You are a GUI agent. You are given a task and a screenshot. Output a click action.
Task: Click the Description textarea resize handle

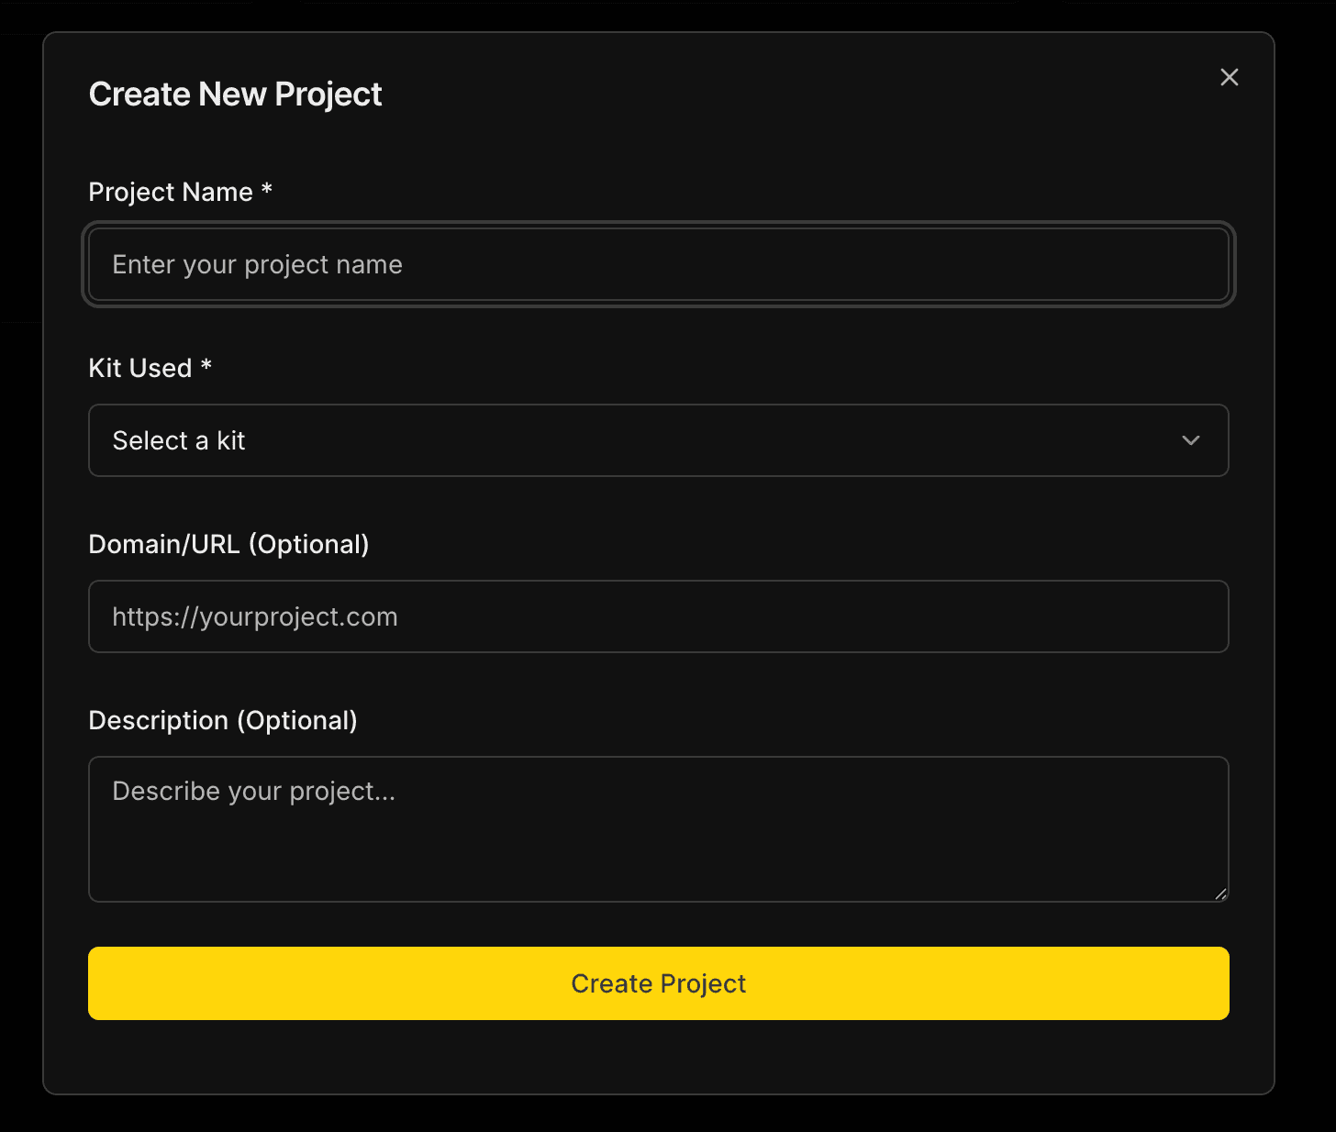click(1219, 893)
